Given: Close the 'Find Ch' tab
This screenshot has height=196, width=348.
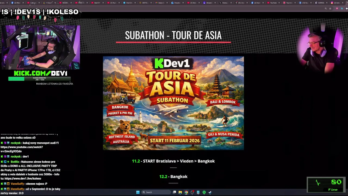Looking at the screenshot, I should (x=135, y=3).
